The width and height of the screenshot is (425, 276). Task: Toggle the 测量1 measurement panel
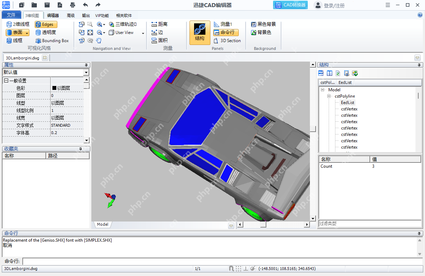point(223,24)
